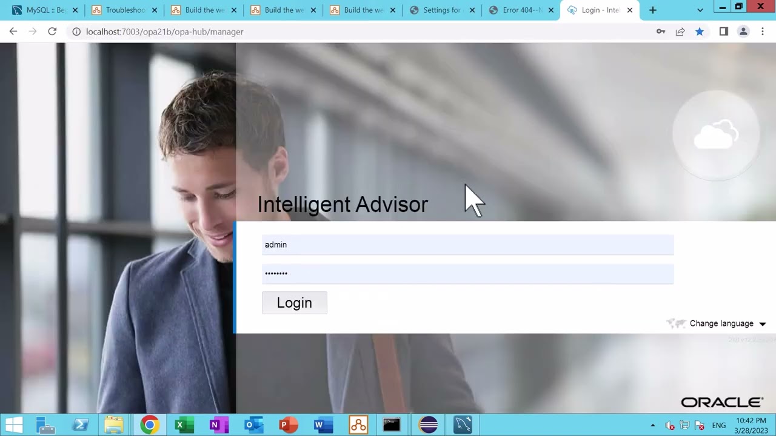
Task: Reload the current page
Action: [x=52, y=31]
